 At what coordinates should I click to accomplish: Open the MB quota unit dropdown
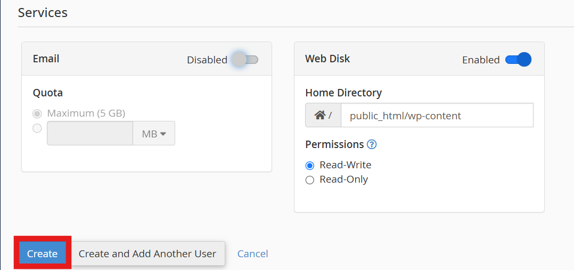click(x=154, y=134)
